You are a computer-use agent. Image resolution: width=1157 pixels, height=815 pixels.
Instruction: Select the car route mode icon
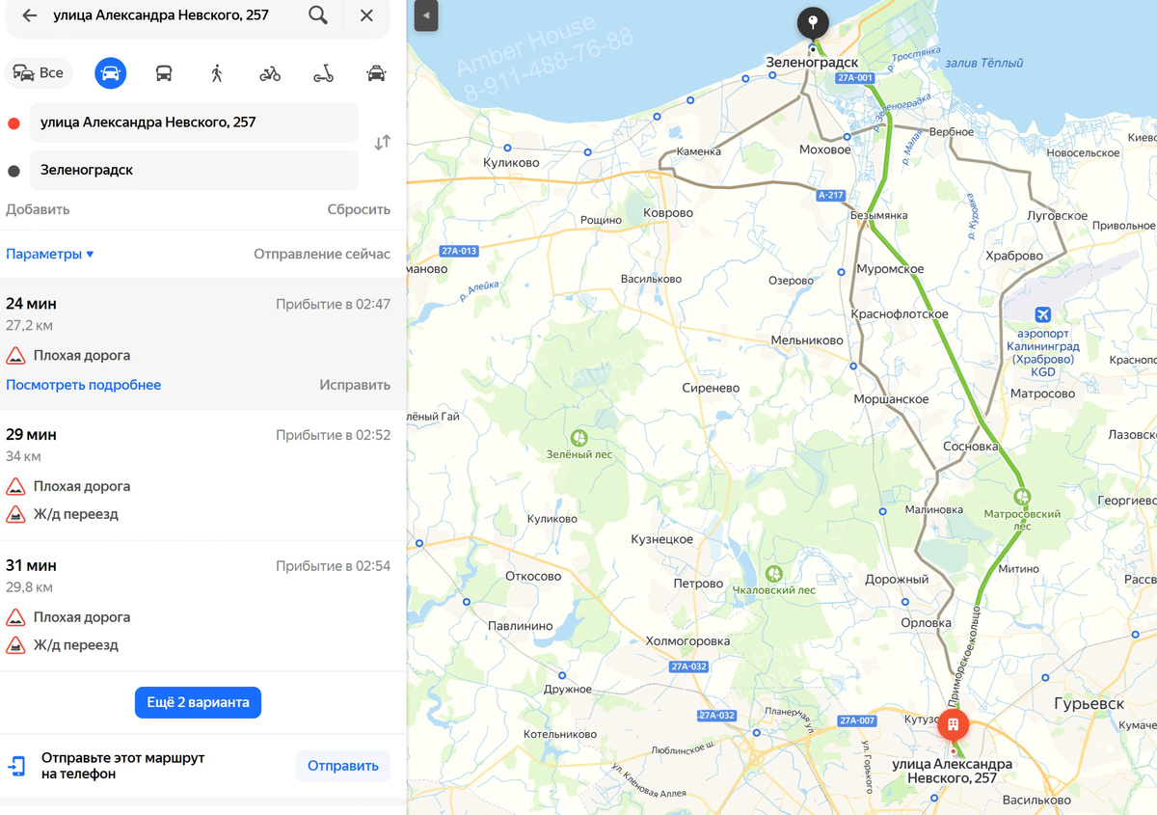point(111,73)
